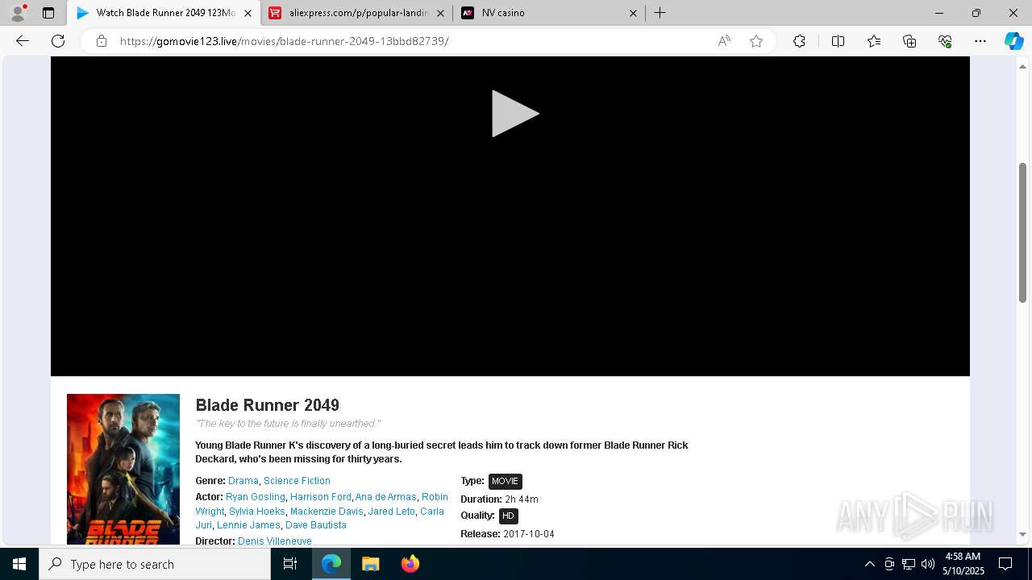The width and height of the screenshot is (1032, 580).
Task: Open Collections panel
Action: coord(909,41)
